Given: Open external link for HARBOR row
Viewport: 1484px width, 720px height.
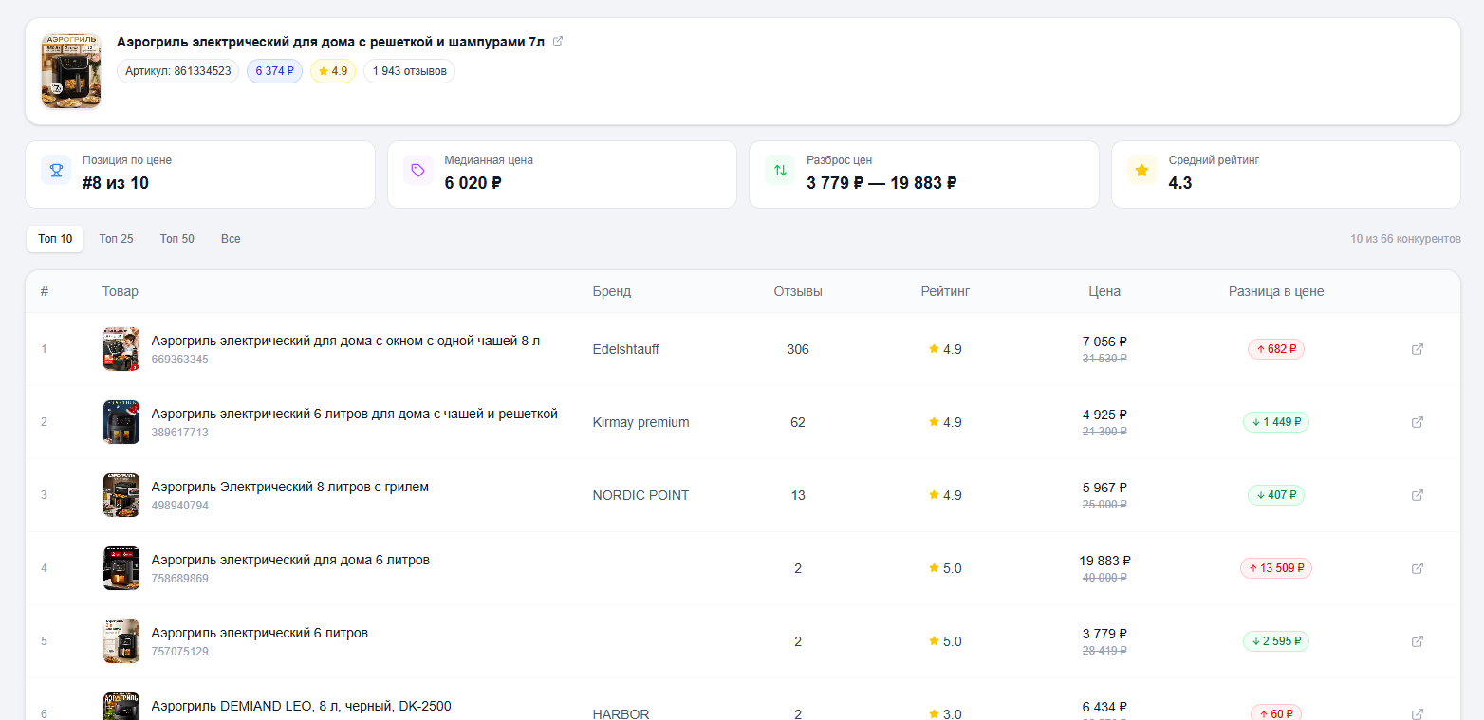Looking at the screenshot, I should pos(1418,713).
